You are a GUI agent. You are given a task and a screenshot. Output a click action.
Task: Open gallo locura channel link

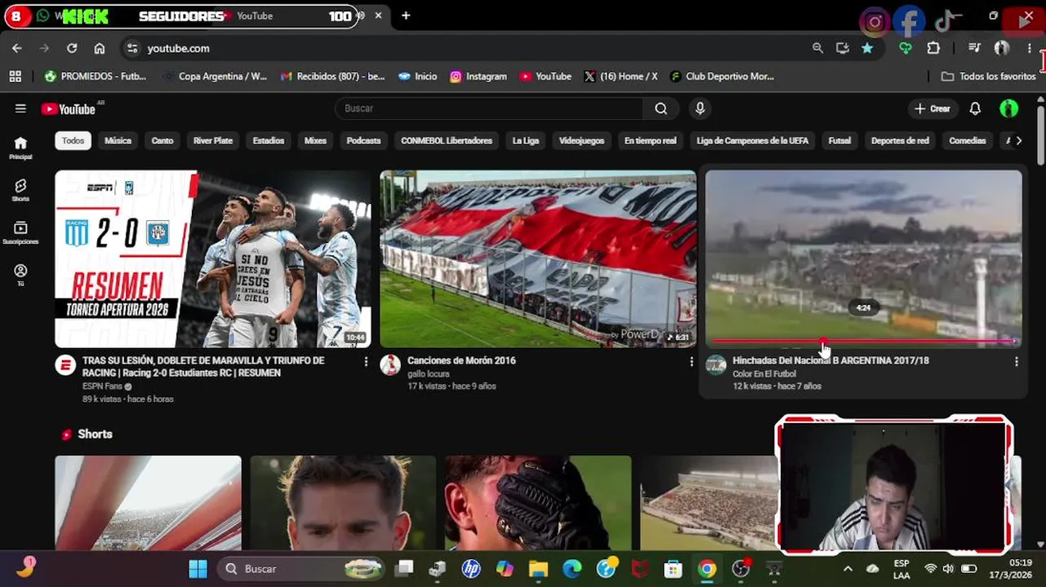(429, 373)
